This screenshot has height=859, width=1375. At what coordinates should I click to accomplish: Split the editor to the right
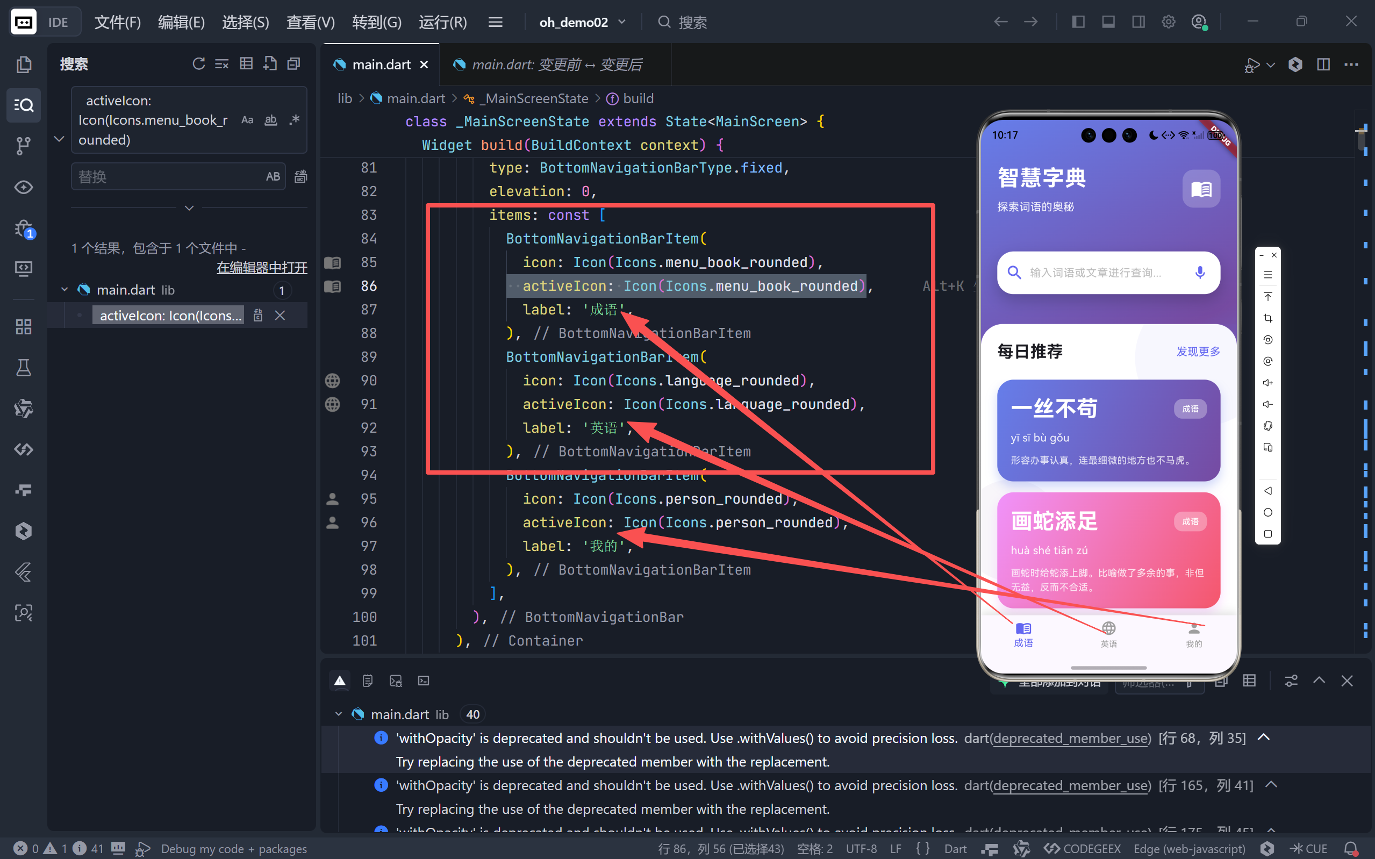pos(1323,64)
